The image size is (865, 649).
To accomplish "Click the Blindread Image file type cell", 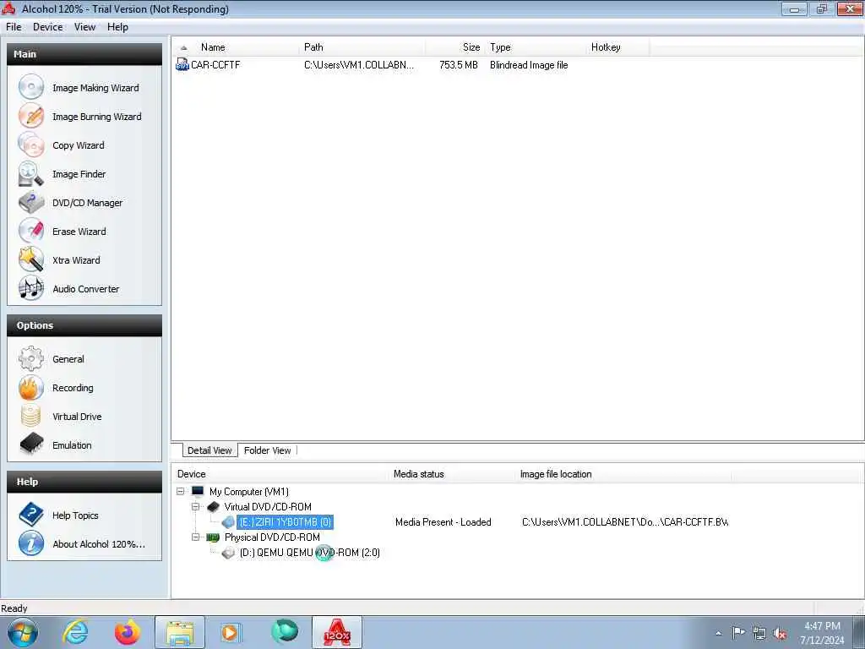I will point(529,65).
